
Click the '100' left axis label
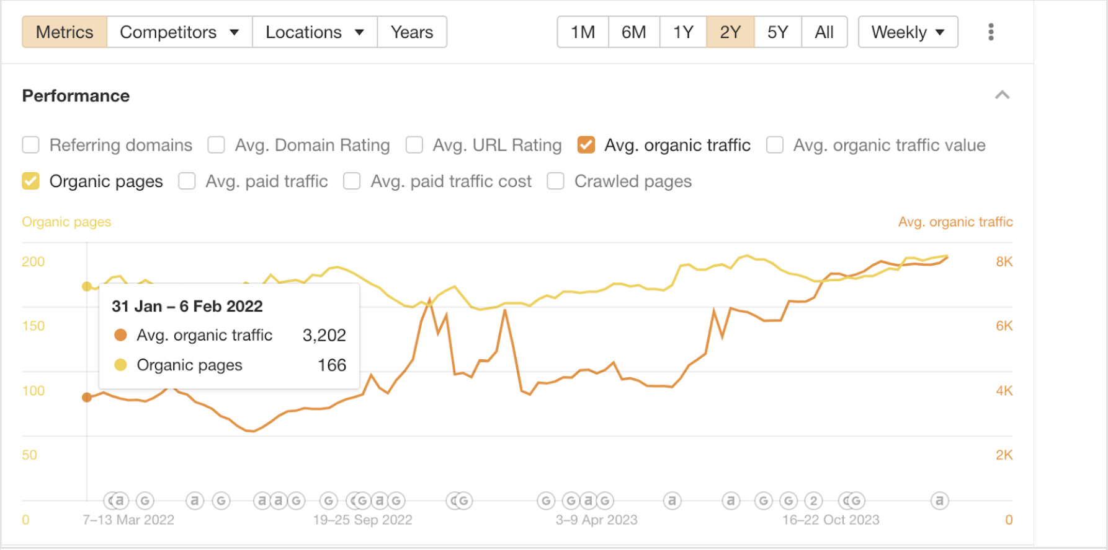34,391
